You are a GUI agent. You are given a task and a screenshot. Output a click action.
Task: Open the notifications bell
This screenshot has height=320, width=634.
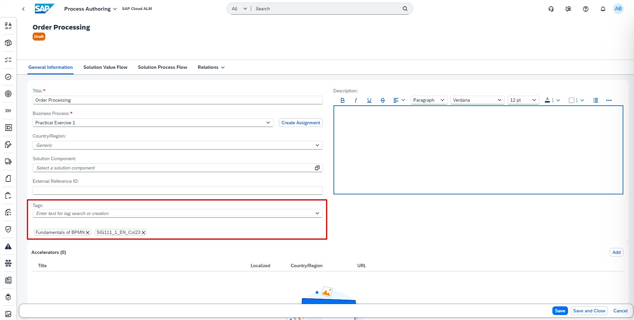603,9
